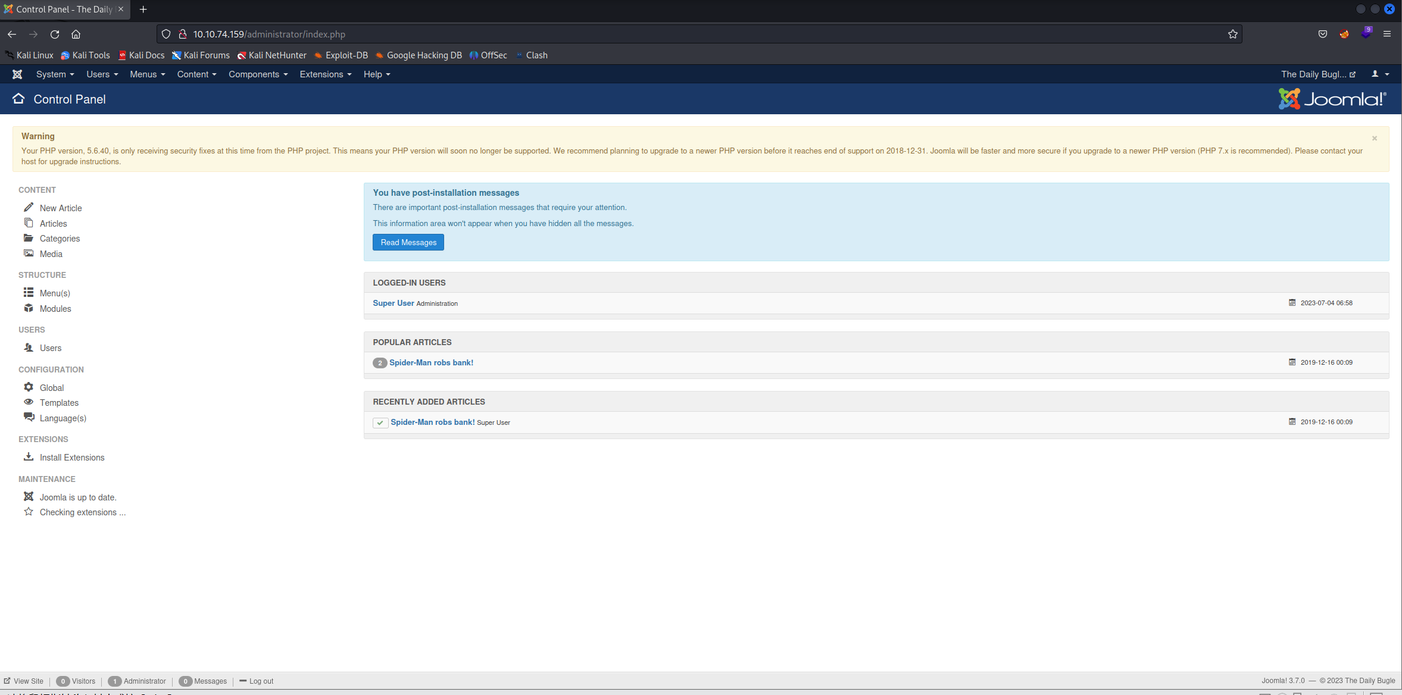
Task: Click the Global configuration gear icon
Action: [29, 387]
